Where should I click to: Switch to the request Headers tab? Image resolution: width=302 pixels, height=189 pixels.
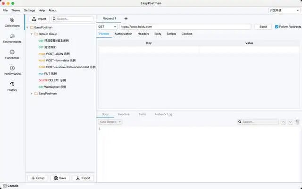click(143, 34)
